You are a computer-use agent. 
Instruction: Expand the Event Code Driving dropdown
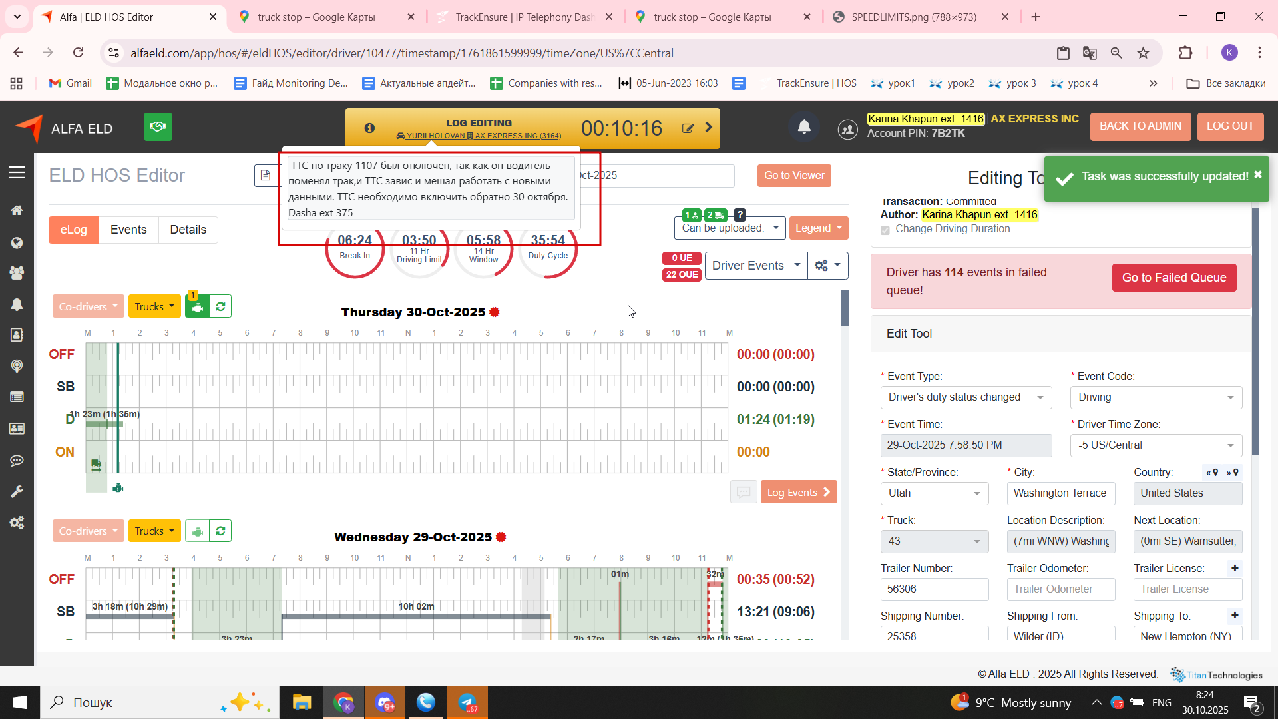point(1156,397)
